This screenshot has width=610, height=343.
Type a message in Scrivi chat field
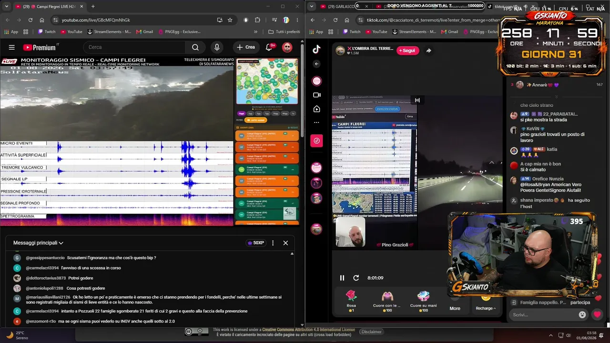pos(543,315)
